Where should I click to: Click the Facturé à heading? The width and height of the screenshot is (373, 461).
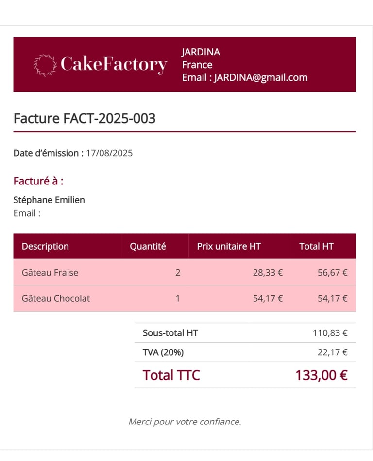click(38, 181)
